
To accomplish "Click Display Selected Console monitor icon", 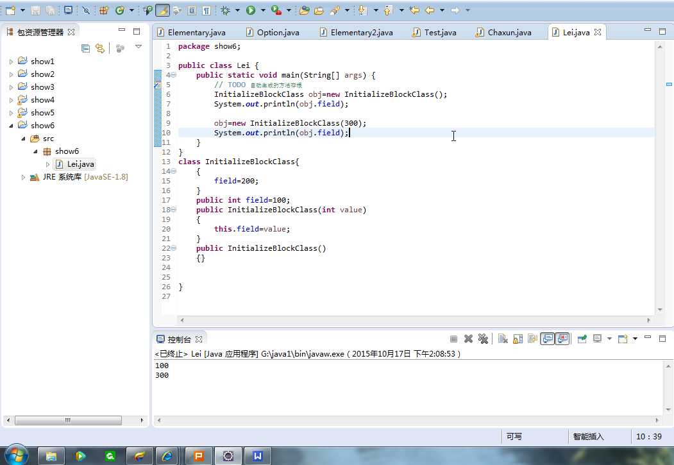I will 598,339.
